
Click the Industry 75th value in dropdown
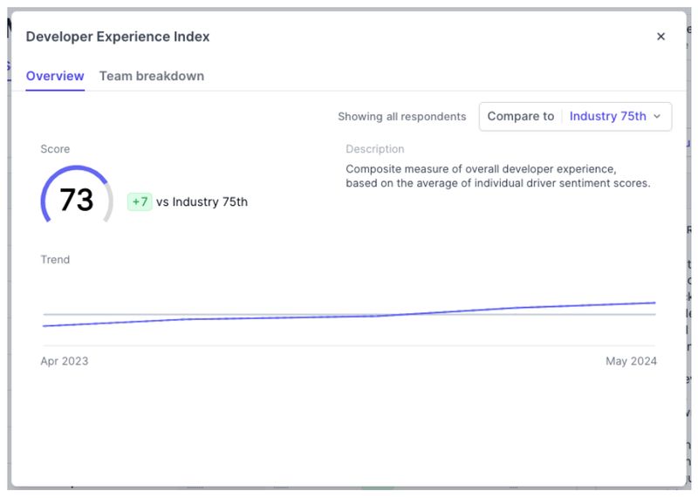point(607,116)
